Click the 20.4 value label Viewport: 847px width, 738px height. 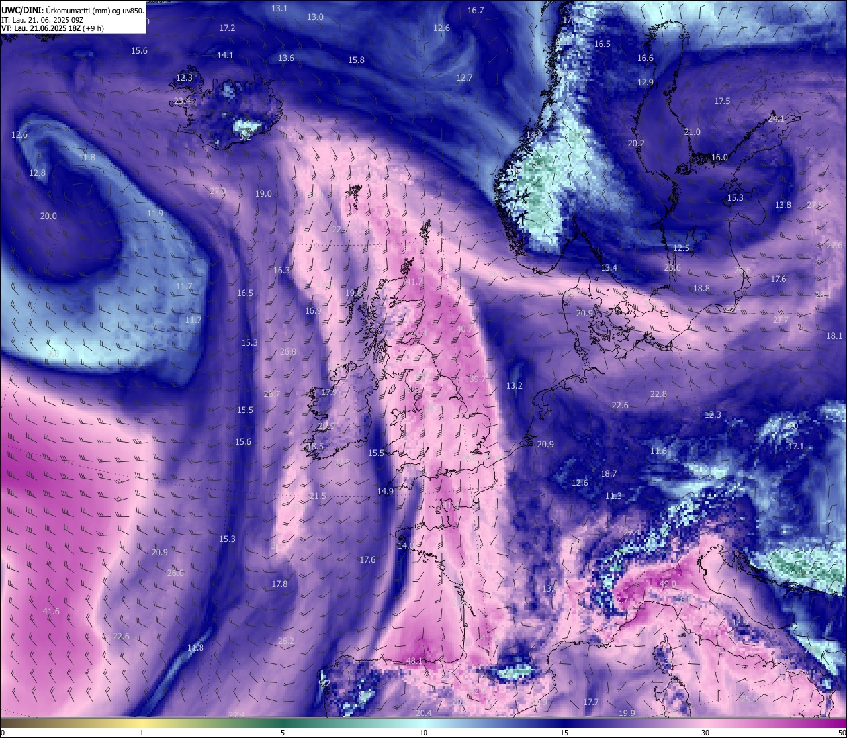[x=423, y=714]
